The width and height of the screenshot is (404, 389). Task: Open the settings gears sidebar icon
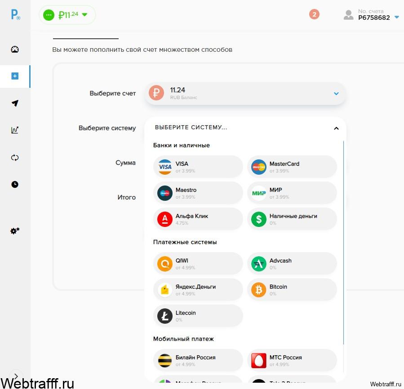pos(15,231)
